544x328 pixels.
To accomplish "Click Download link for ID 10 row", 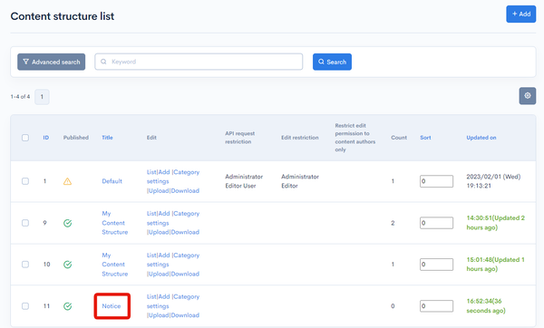I will click(x=185, y=274).
